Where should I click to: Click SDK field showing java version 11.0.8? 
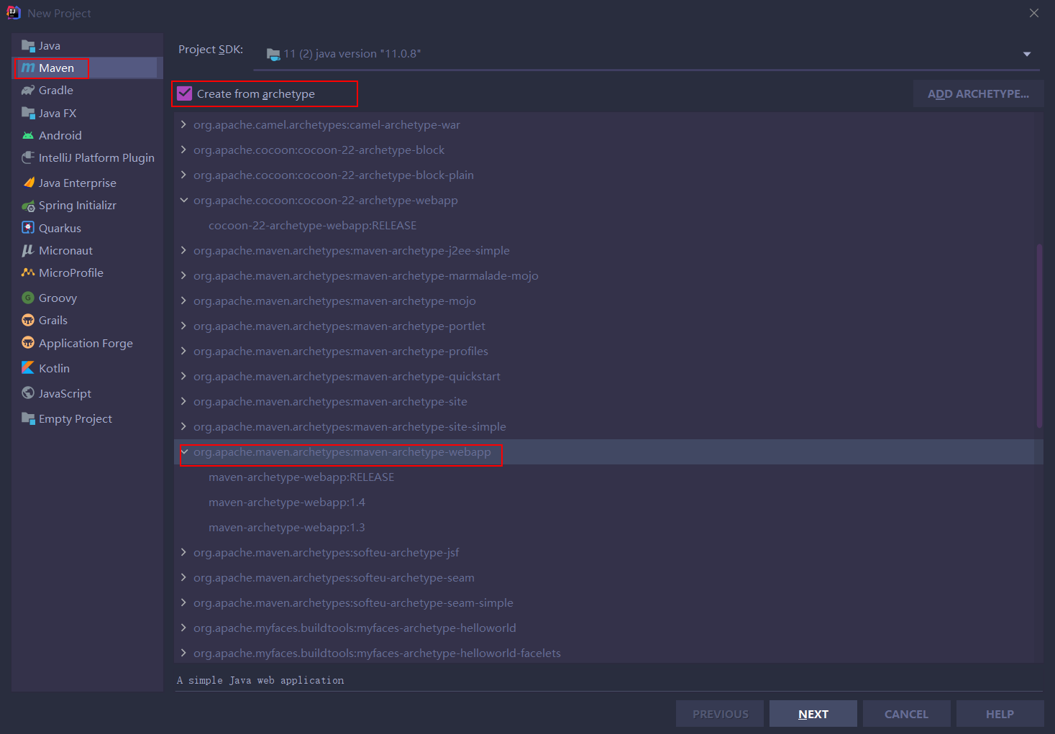pyautogui.click(x=647, y=54)
